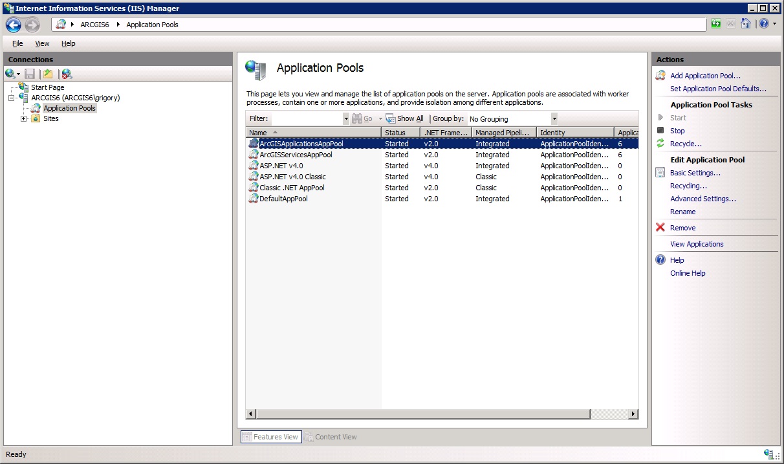
Task: Sort by the Status column header
Action: pos(400,133)
